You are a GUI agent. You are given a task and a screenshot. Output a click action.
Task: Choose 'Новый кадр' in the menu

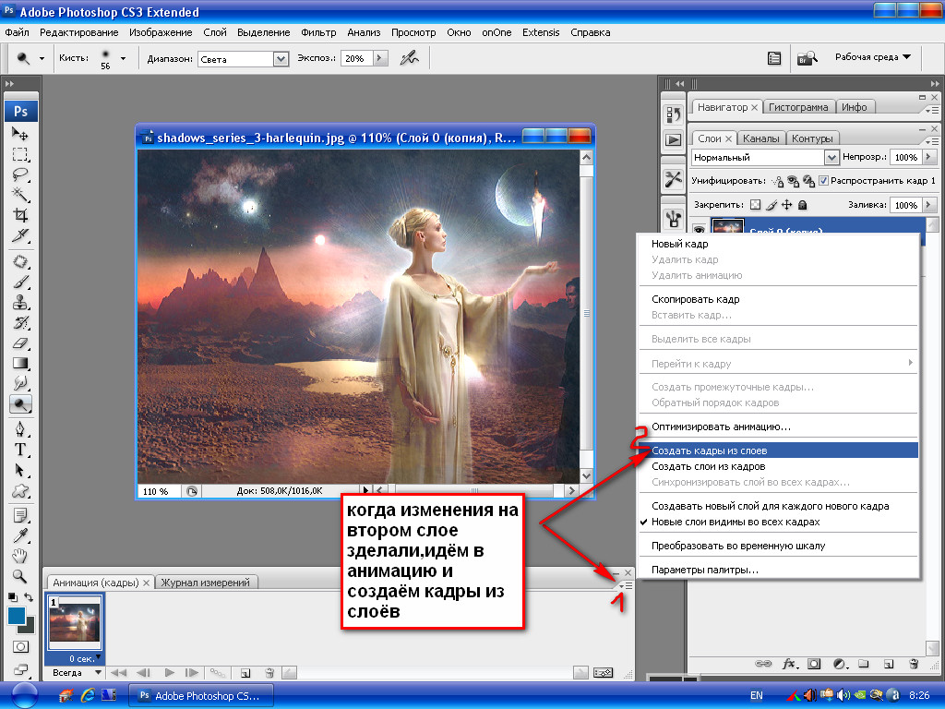point(779,244)
